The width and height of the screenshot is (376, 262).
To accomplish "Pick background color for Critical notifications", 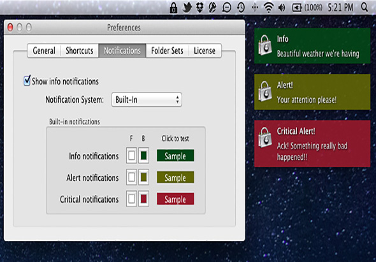I will tap(143, 199).
